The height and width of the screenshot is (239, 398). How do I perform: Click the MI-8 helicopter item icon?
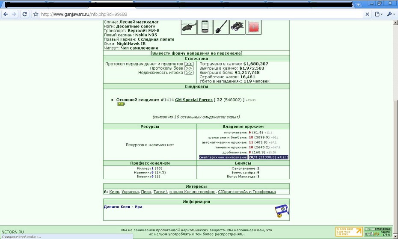[189, 27]
